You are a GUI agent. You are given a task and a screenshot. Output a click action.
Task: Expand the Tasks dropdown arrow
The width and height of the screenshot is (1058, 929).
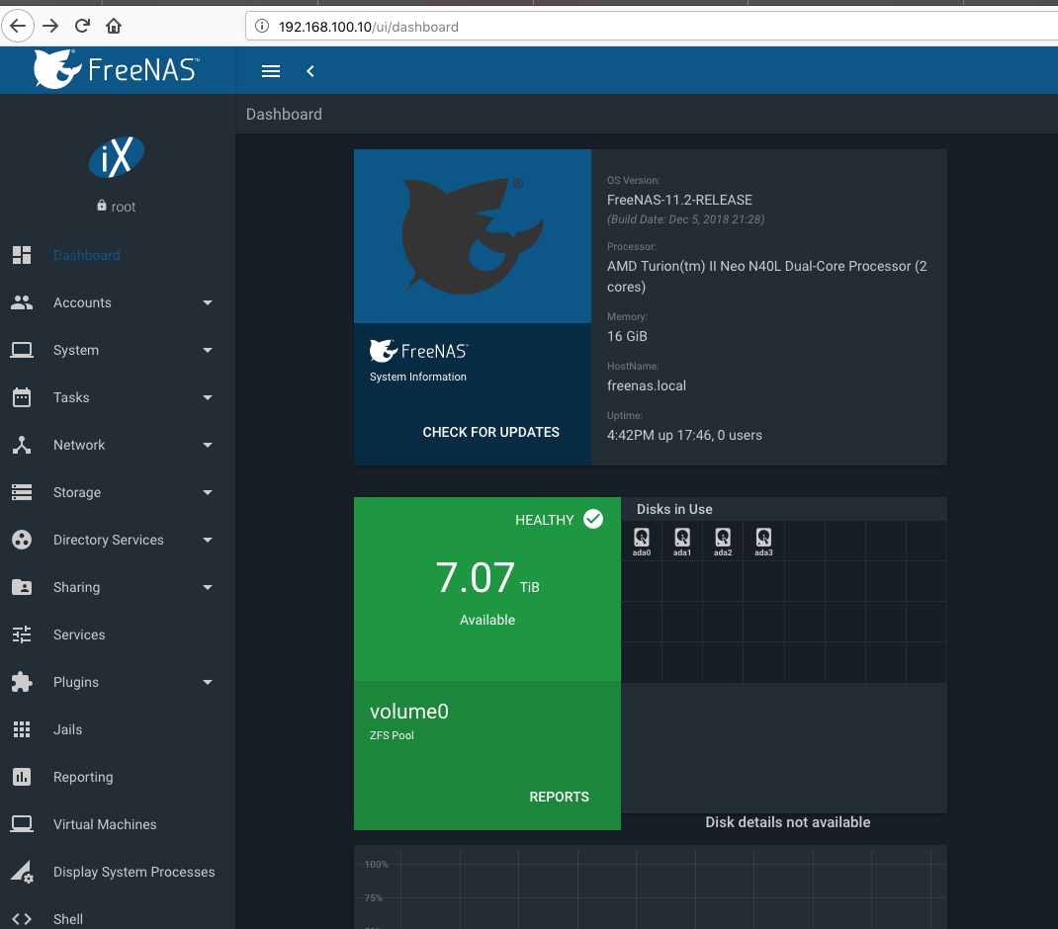point(207,397)
